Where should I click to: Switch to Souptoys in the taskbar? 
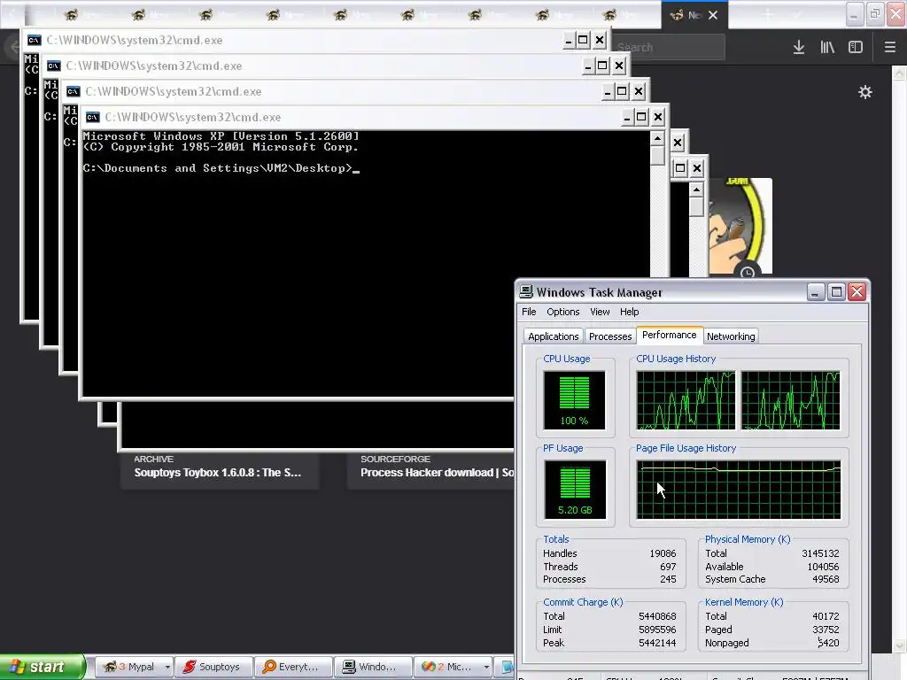point(213,667)
